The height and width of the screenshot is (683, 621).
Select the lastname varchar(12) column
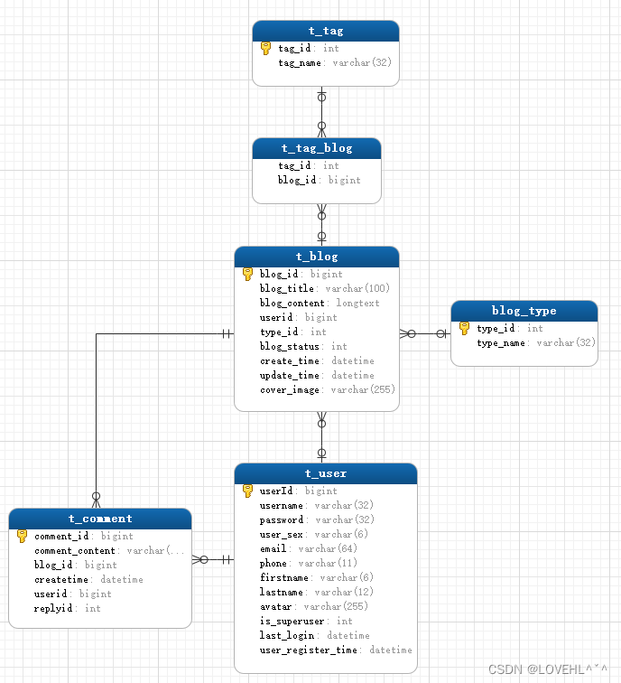317,592
